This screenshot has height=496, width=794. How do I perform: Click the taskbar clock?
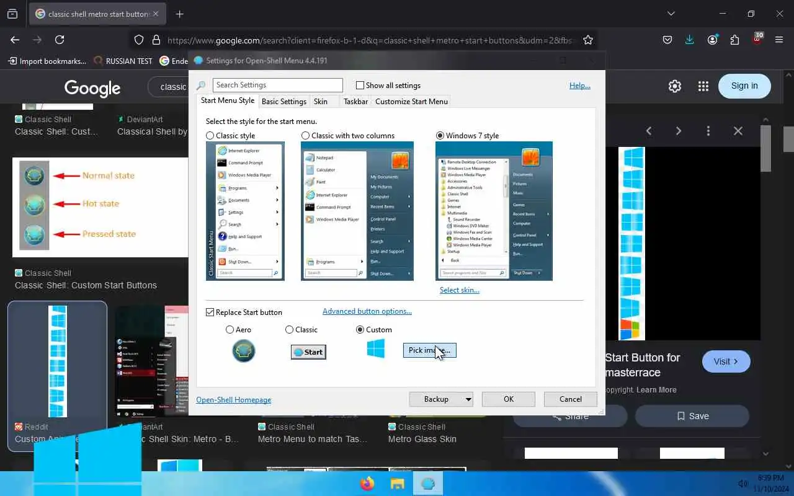coord(771,484)
